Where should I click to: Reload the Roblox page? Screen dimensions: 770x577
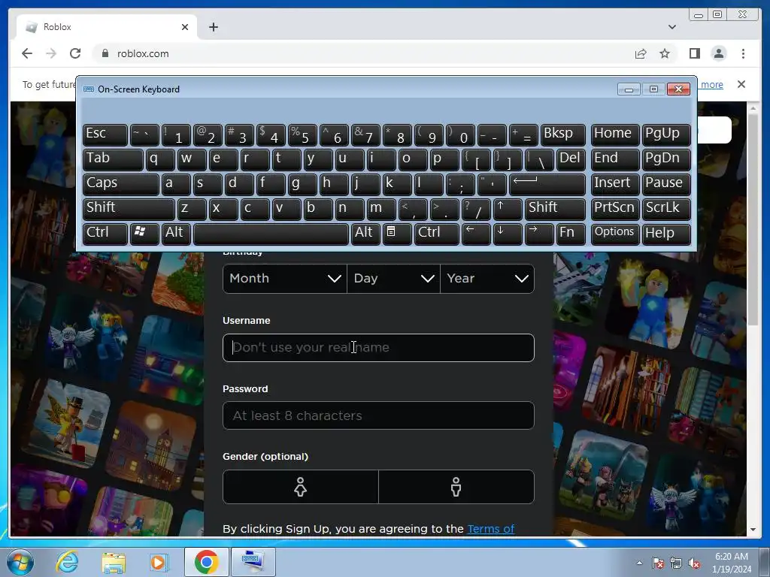[75, 53]
